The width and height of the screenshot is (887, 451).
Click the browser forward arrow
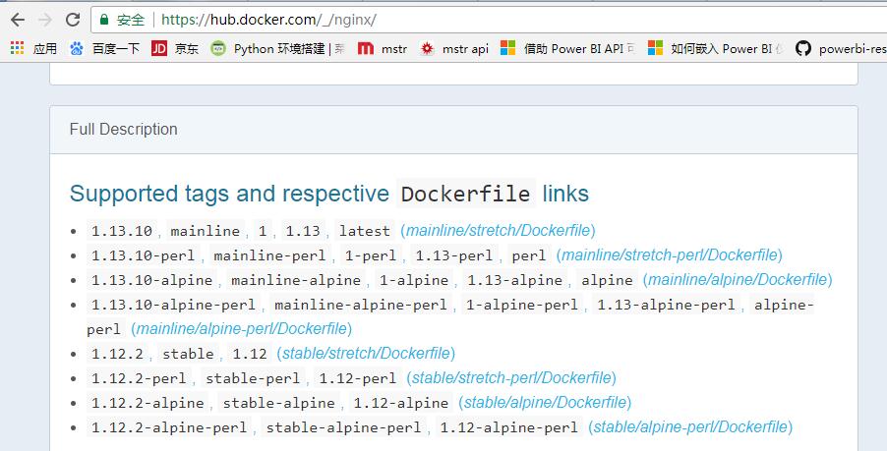coord(45,20)
